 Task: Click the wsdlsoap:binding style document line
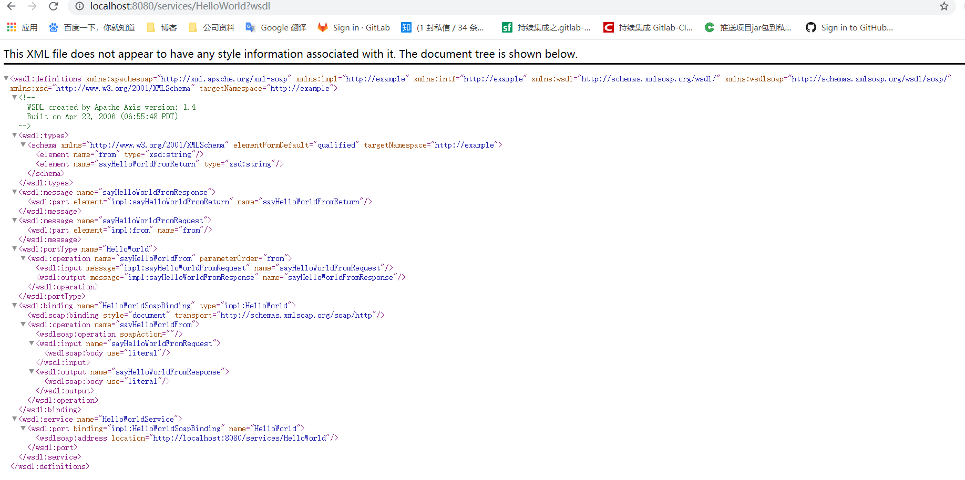pyautogui.click(x=206, y=315)
